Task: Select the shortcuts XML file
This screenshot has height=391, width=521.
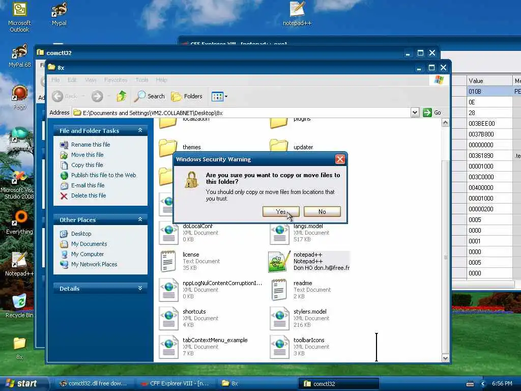Action: [x=188, y=318]
